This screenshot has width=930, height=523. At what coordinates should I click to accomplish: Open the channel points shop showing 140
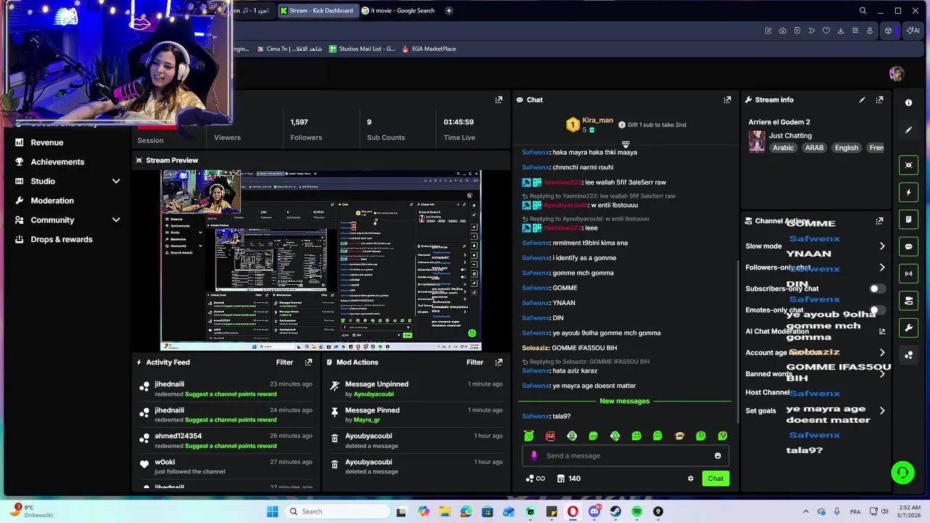568,479
